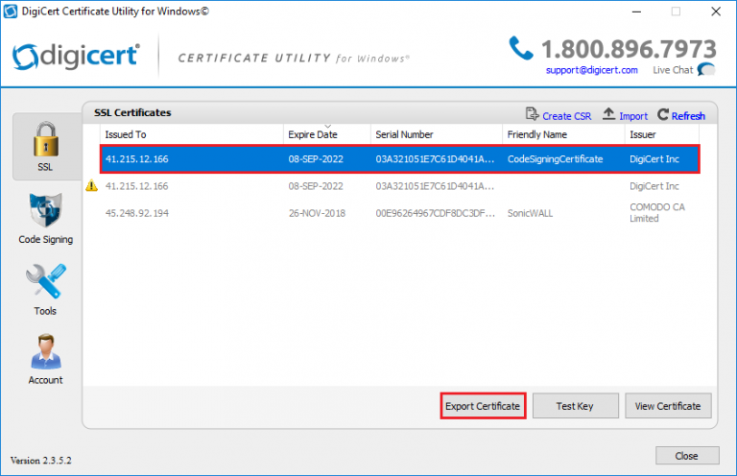The height and width of the screenshot is (476, 737).
Task: Click the 1.800.896.7973 phone number
Action: [629, 49]
